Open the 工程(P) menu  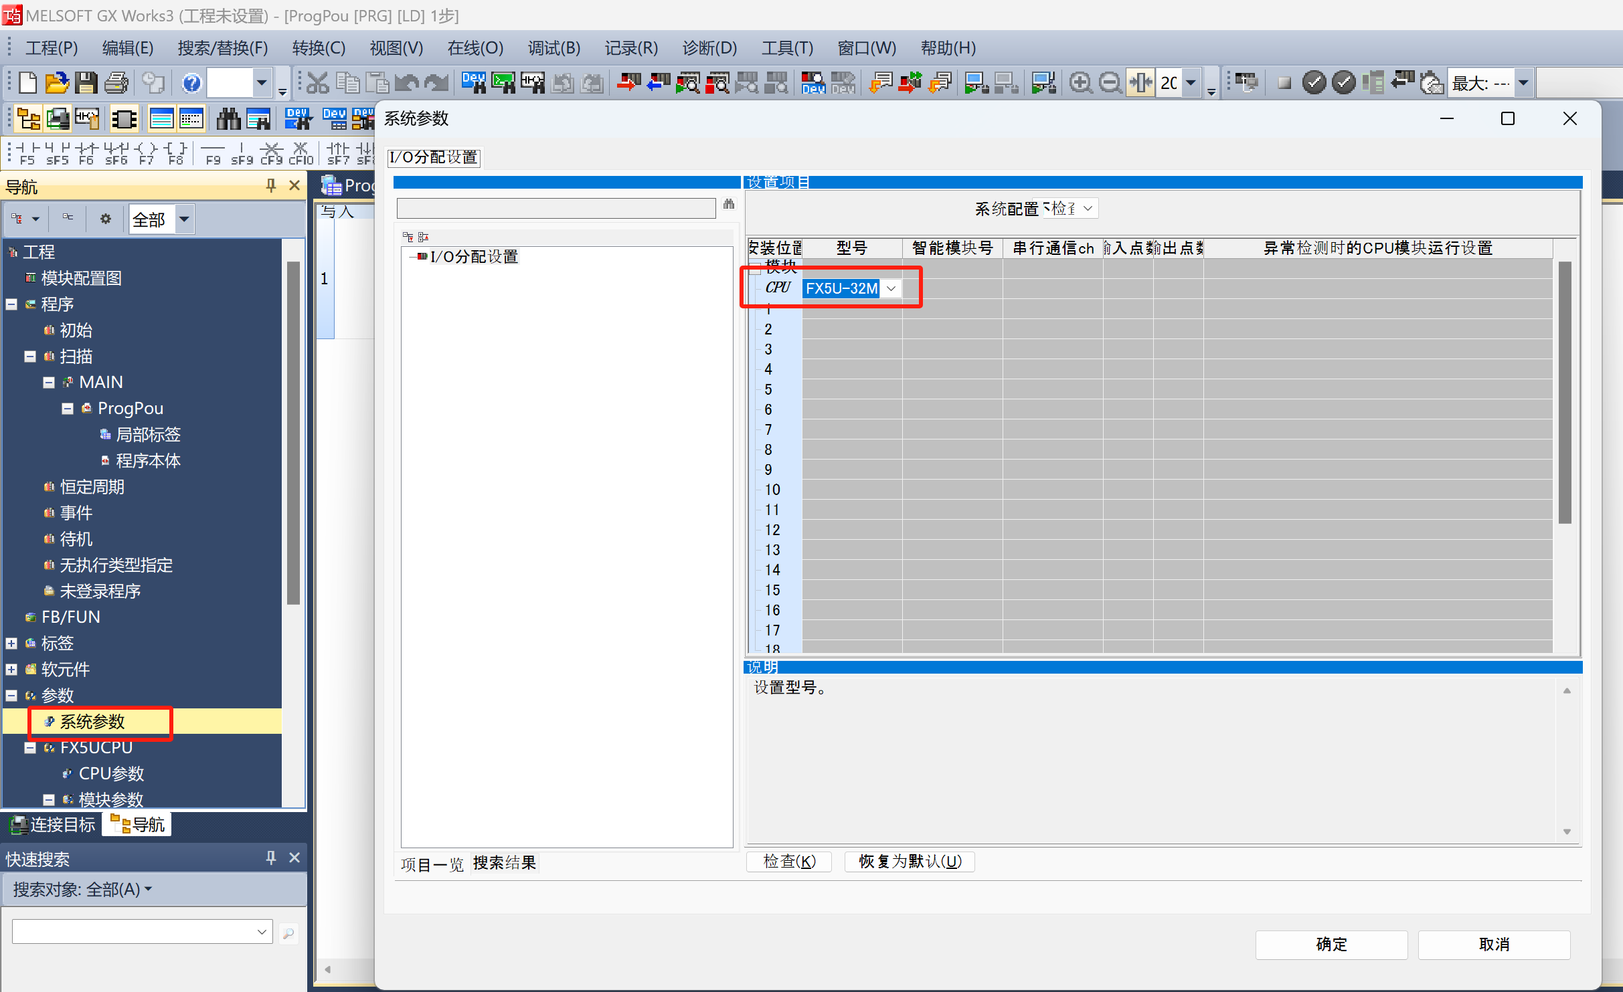coord(52,48)
